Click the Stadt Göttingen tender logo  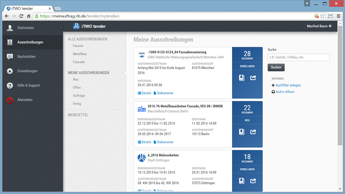tap(141, 158)
